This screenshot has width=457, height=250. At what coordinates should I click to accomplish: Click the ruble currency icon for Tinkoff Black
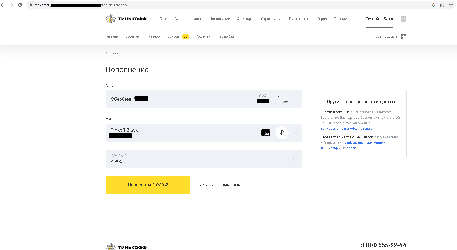click(282, 133)
